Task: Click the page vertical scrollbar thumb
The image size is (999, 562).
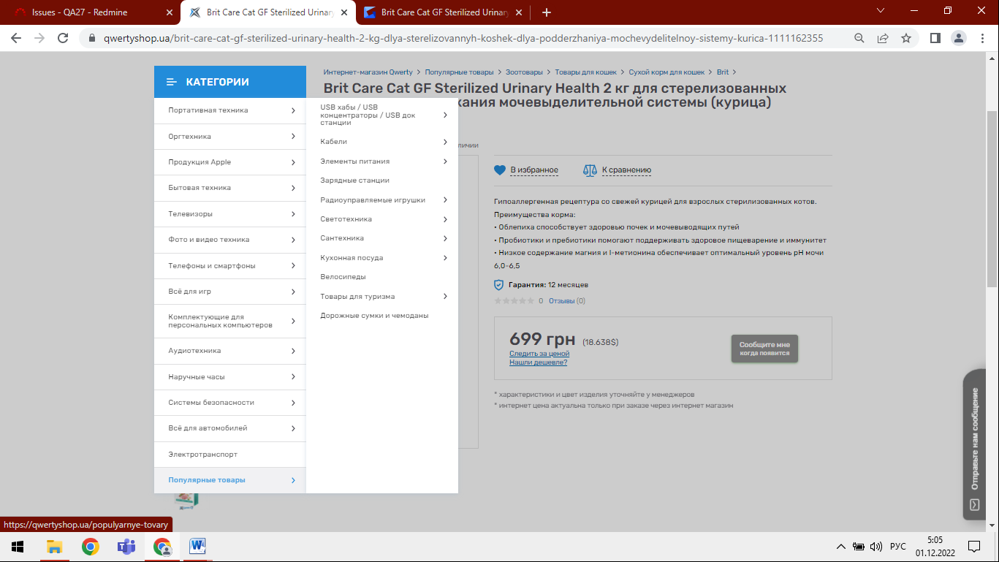Action: [992, 200]
